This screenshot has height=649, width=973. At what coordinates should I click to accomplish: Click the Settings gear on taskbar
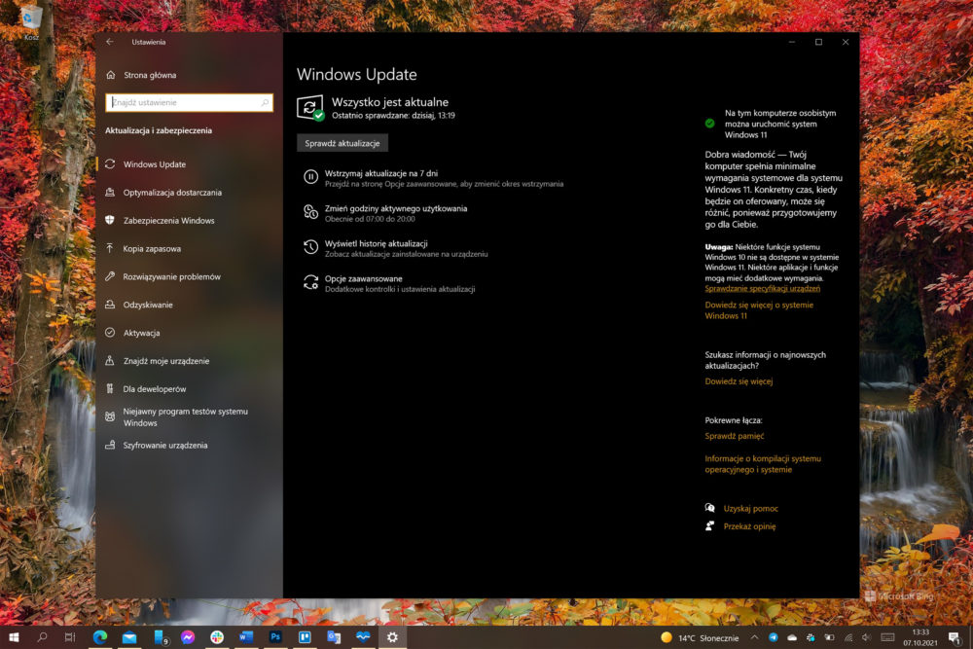pyautogui.click(x=392, y=637)
